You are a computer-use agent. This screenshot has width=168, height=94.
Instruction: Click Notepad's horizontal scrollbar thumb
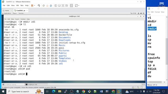pos(155,82)
